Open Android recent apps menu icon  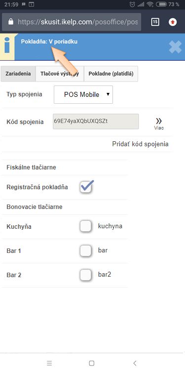tap(49, 363)
